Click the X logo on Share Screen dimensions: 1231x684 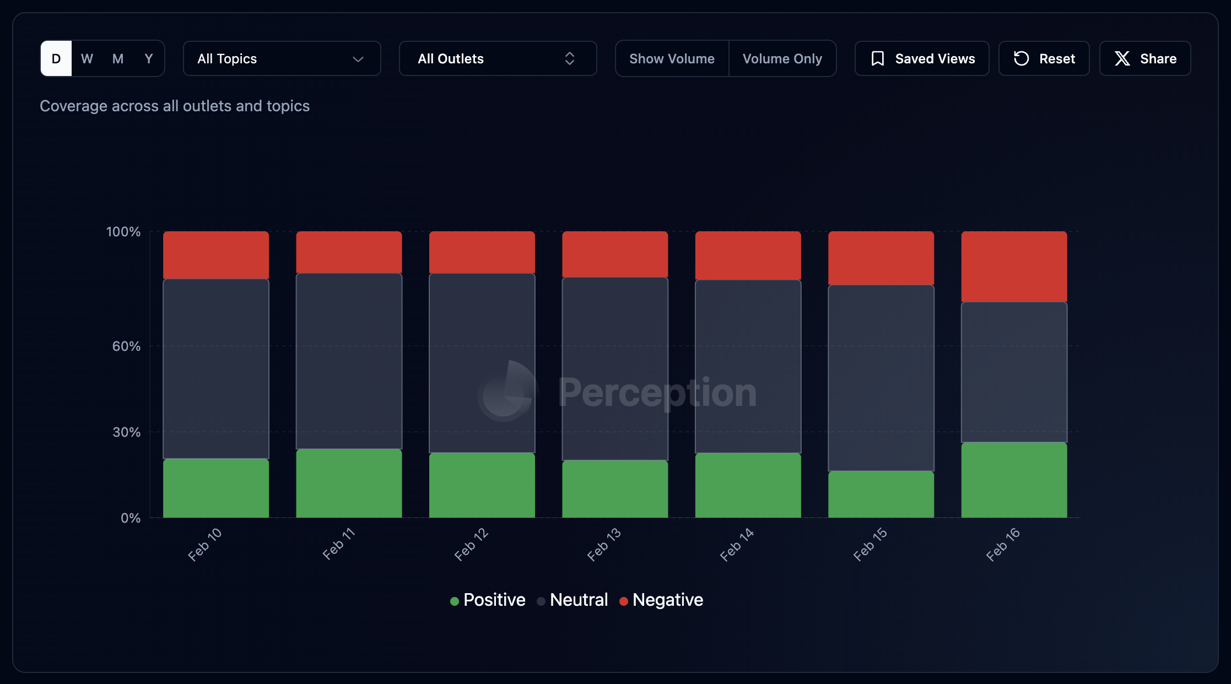coord(1122,58)
